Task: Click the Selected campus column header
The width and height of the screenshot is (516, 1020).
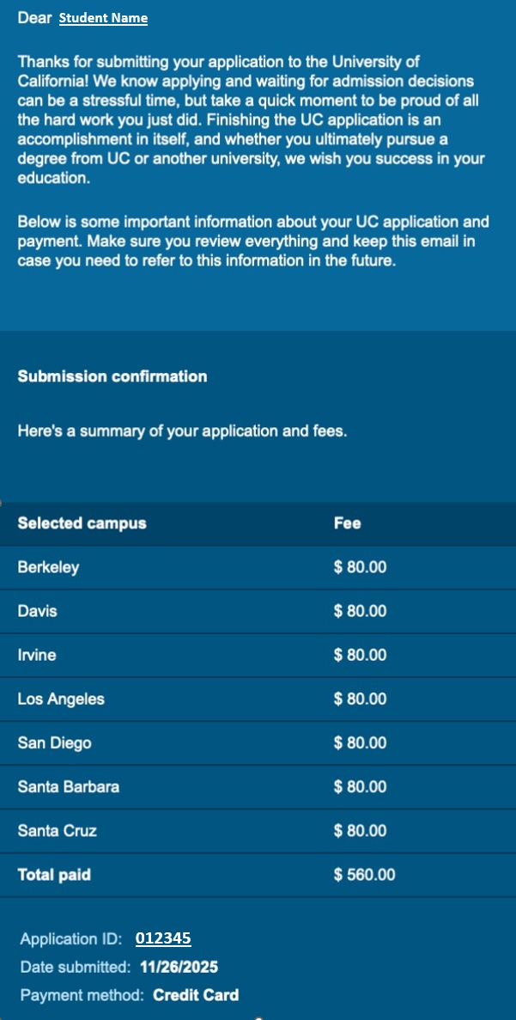Action: [82, 523]
